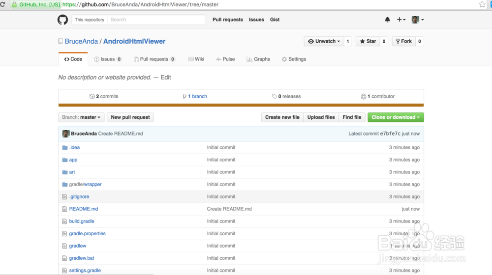Open the Unwatch dropdown
The width and height of the screenshot is (492, 275).
click(324, 41)
